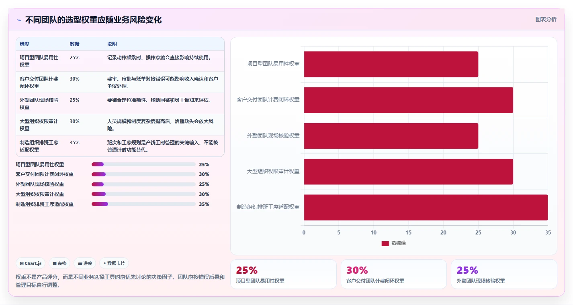Open the 25% 外勤团队现场核验权重 data card
This screenshot has height=305, width=573.
(x=504, y=274)
